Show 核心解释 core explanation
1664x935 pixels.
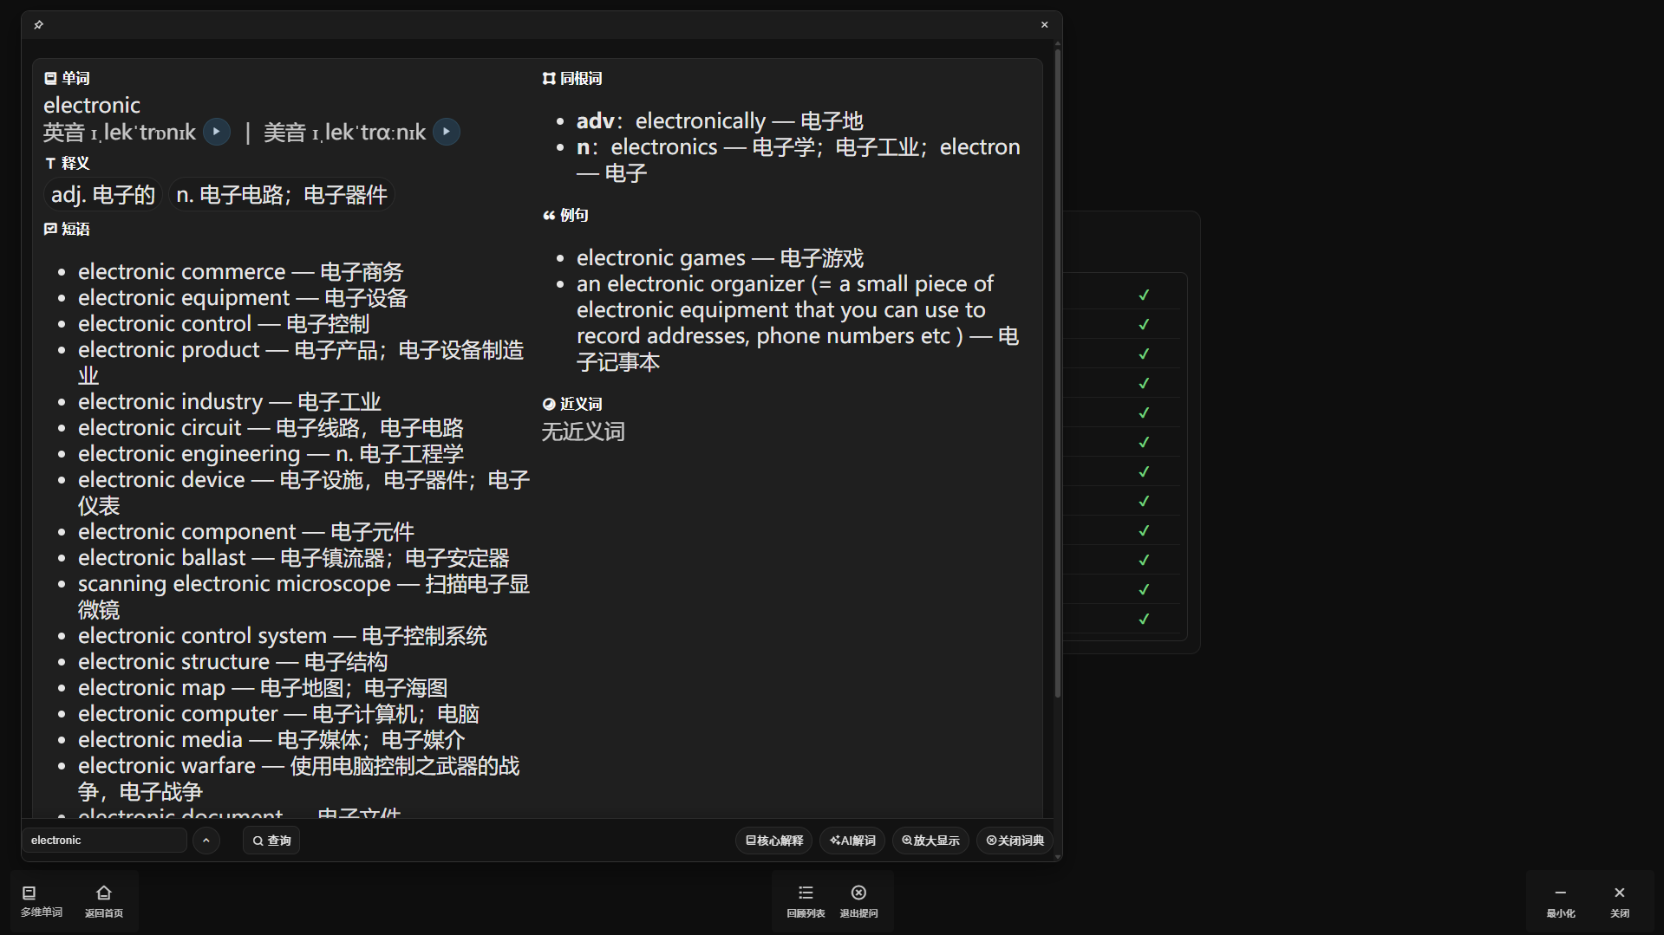(x=774, y=841)
